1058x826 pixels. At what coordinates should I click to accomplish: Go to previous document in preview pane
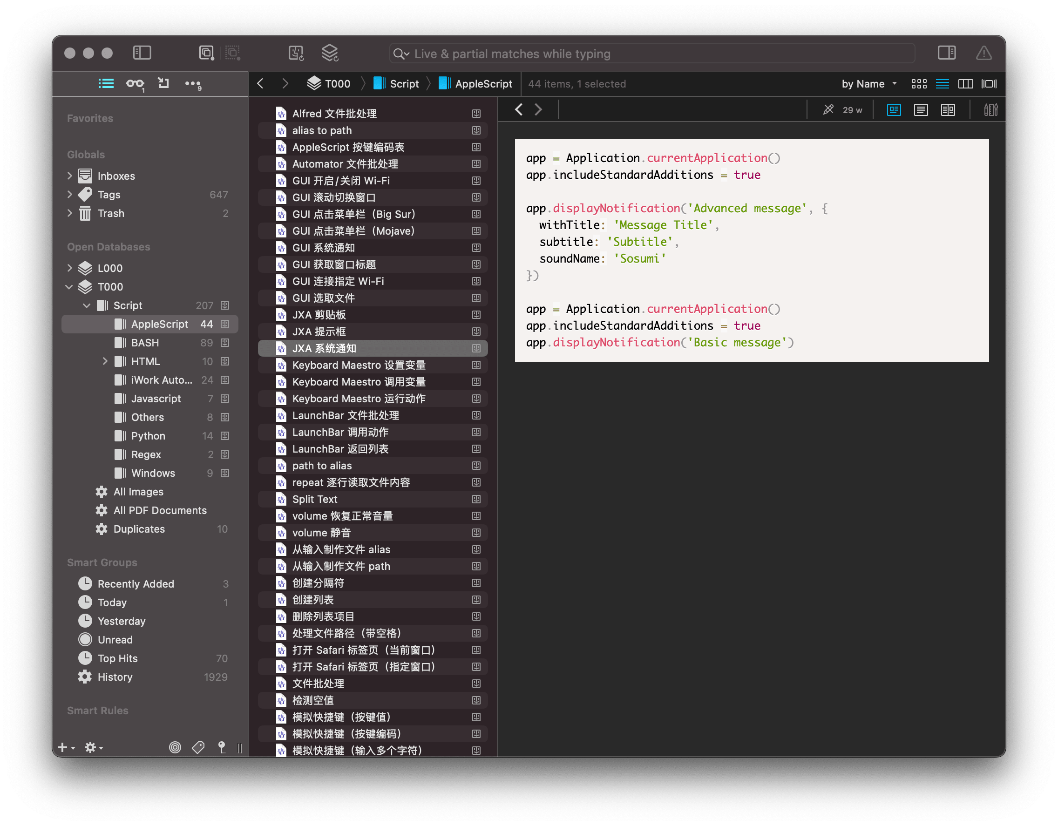[519, 109]
